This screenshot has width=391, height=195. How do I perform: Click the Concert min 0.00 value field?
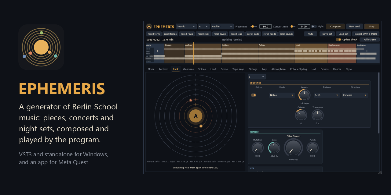click(x=304, y=27)
